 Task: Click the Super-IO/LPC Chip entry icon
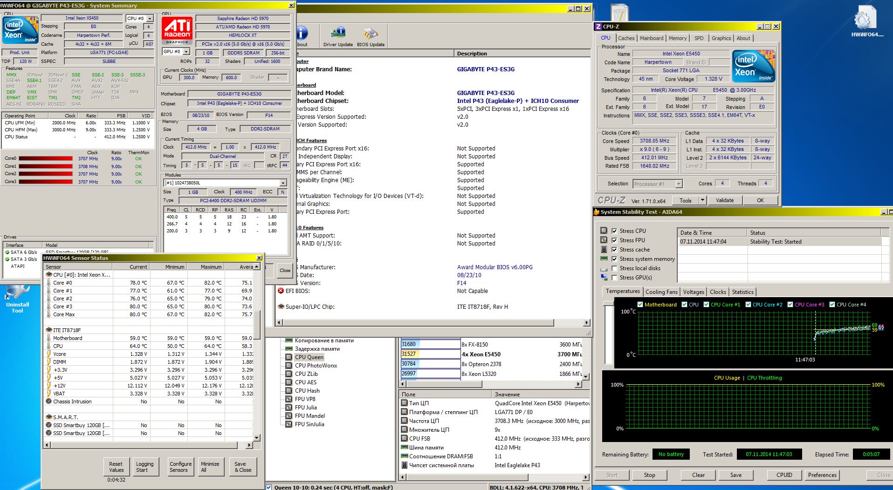coord(281,306)
